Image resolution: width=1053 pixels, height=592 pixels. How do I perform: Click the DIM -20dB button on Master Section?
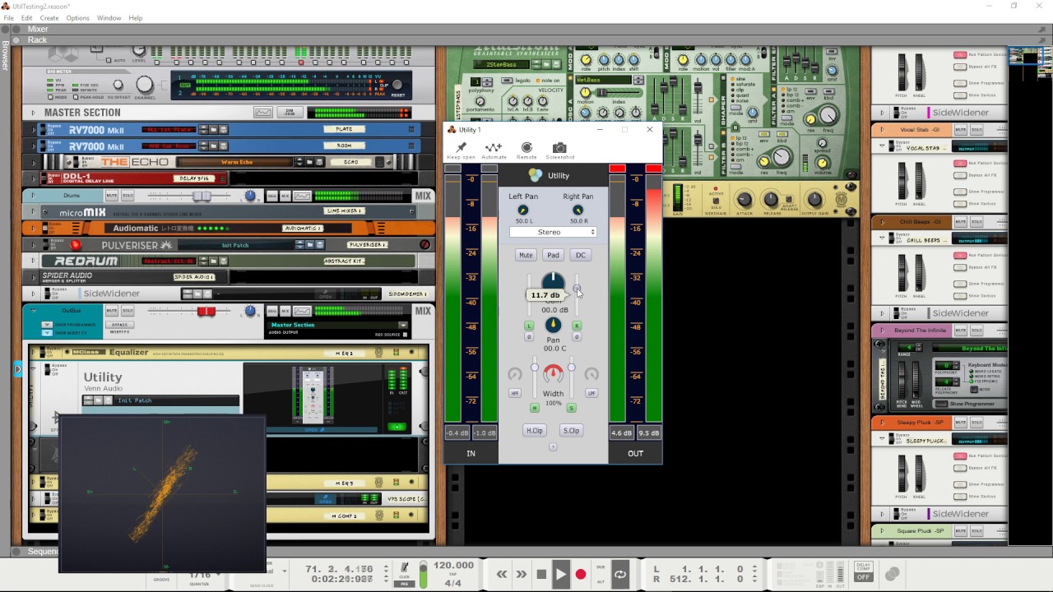pyautogui.click(x=289, y=113)
